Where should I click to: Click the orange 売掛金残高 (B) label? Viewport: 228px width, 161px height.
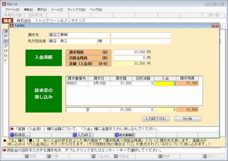88,58
